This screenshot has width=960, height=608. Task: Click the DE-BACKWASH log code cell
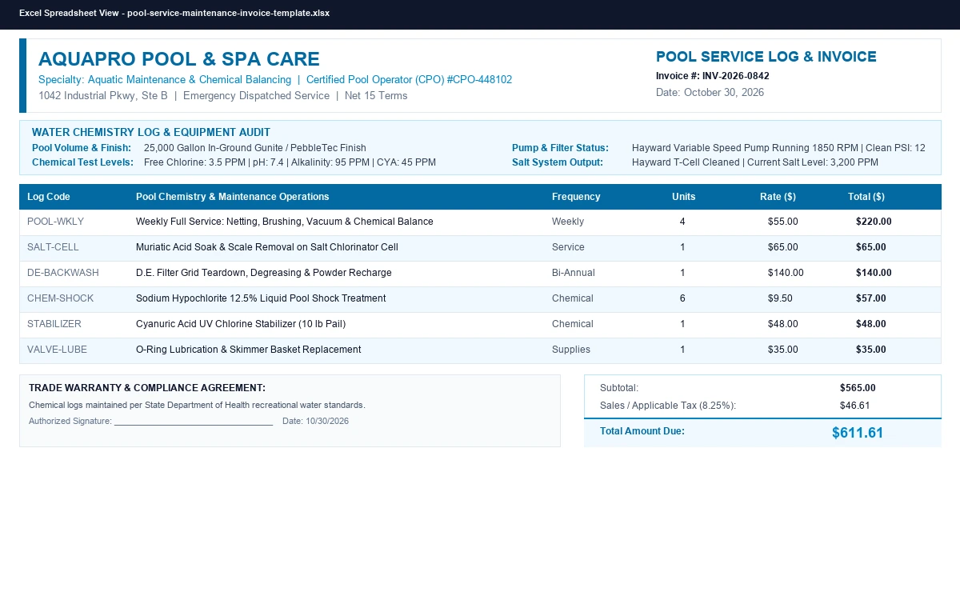[x=63, y=273]
